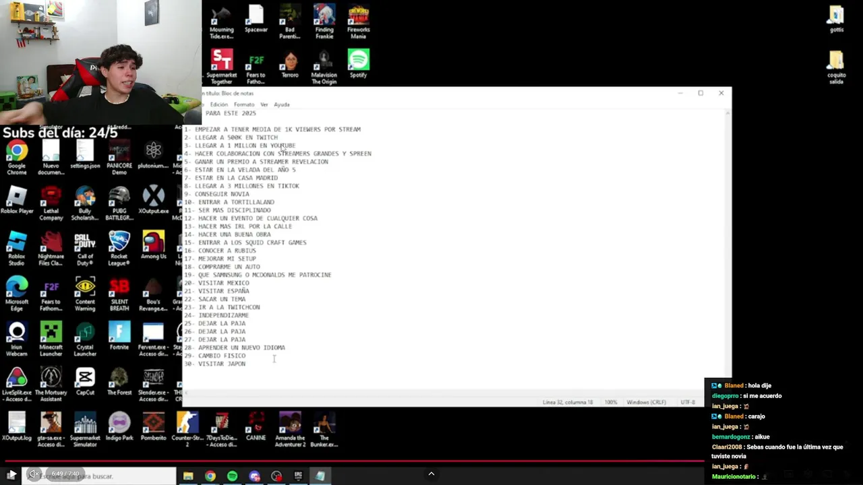Select the Content Warning desktop icon
863x485 pixels.
tap(85, 294)
